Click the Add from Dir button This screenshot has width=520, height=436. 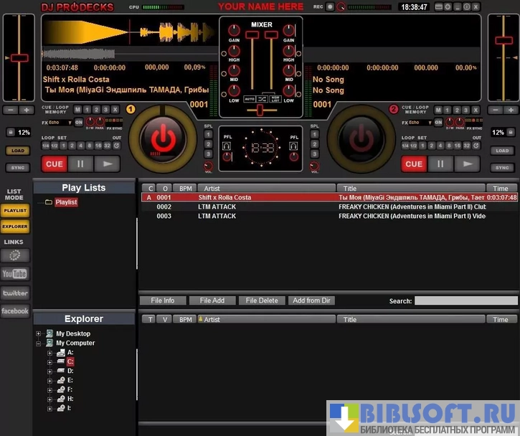(311, 301)
